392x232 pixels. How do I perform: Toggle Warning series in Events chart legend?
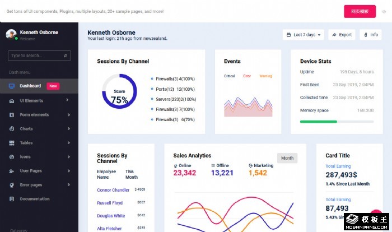(x=265, y=76)
